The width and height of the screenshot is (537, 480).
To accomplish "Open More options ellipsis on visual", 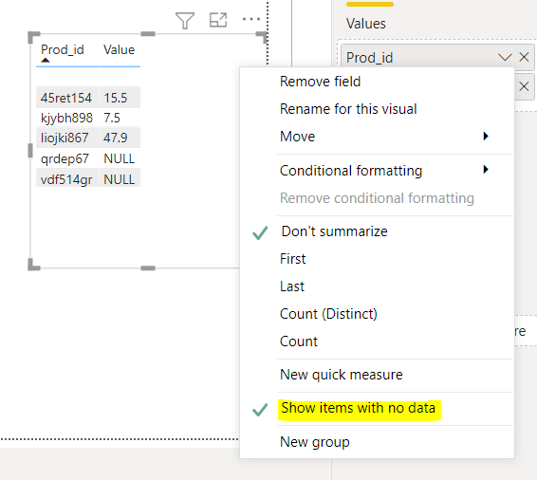I will point(251,19).
